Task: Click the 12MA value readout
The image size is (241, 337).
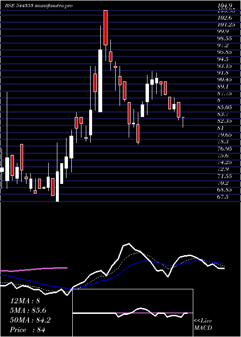Action: pos(25,301)
